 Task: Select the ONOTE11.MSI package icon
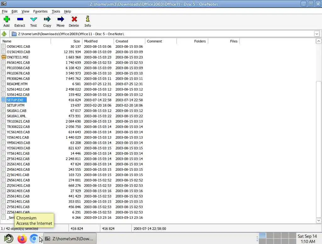(3, 57)
